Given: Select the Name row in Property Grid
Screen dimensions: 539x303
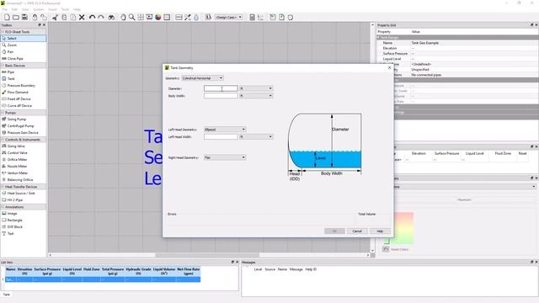Looking at the screenshot, I should pos(457,43).
